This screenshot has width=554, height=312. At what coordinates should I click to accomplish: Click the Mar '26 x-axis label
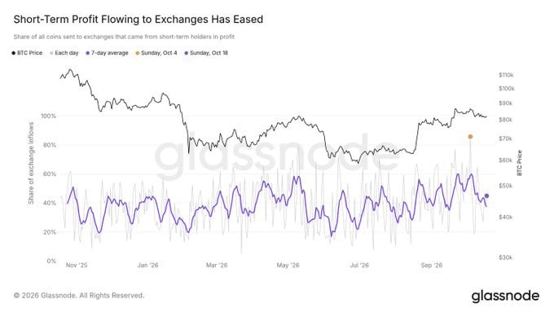(x=217, y=265)
